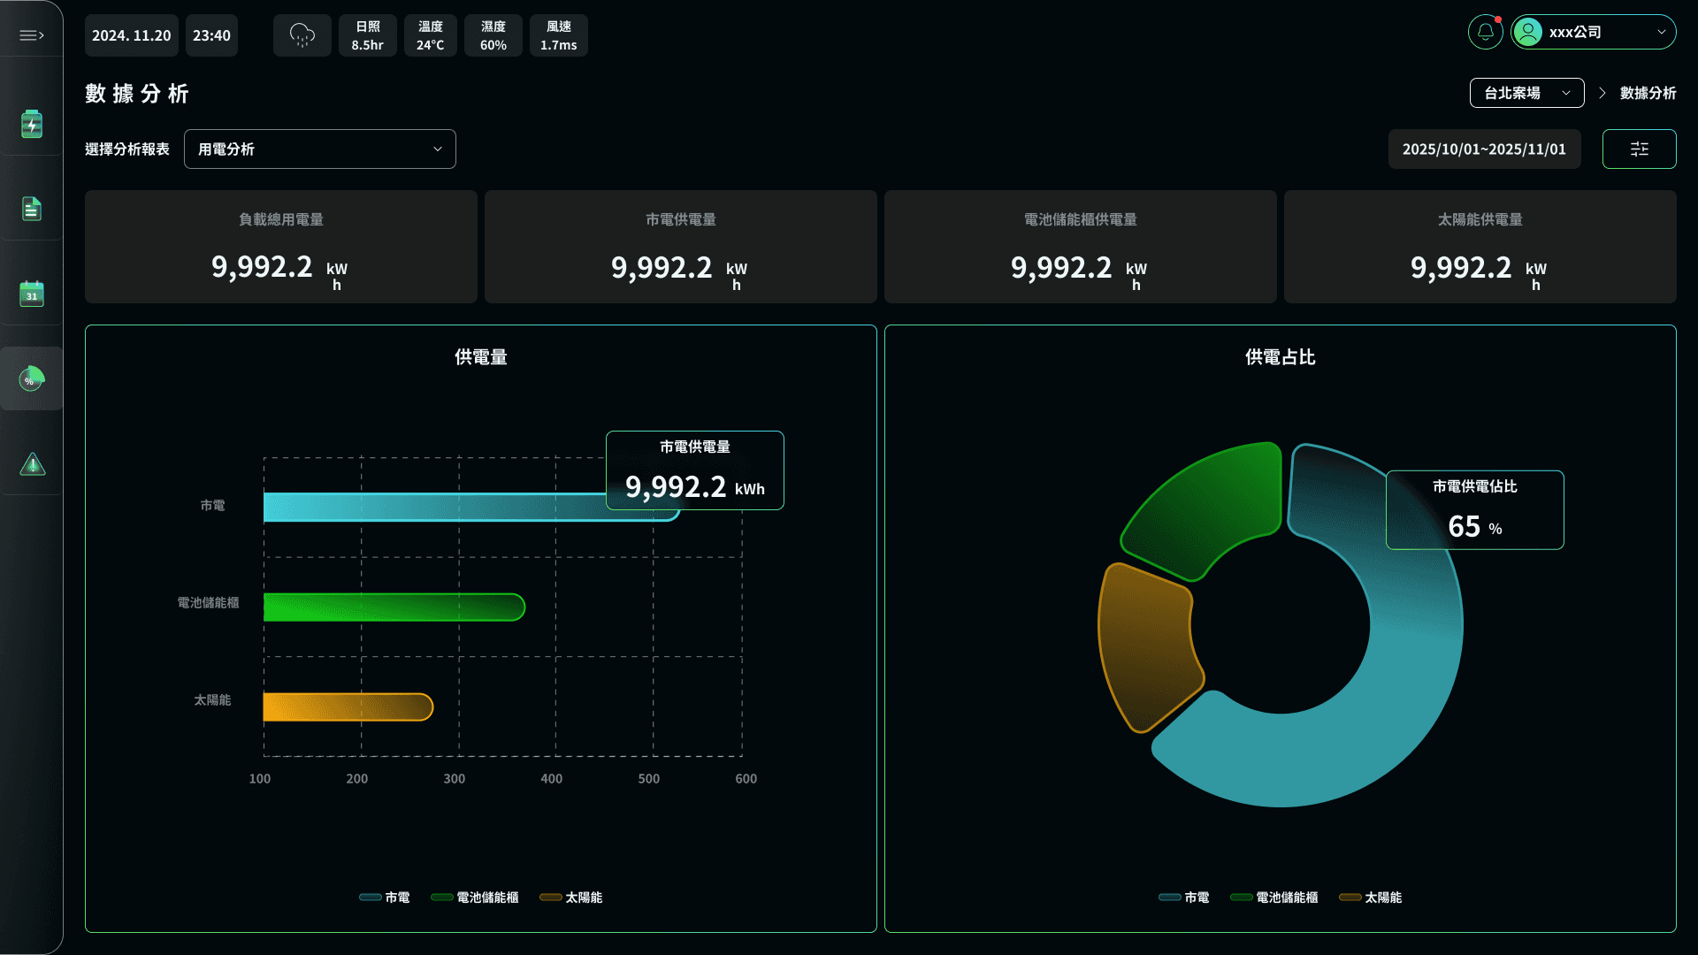
Task: Click the 市電供電量 summary card
Action: (x=680, y=247)
